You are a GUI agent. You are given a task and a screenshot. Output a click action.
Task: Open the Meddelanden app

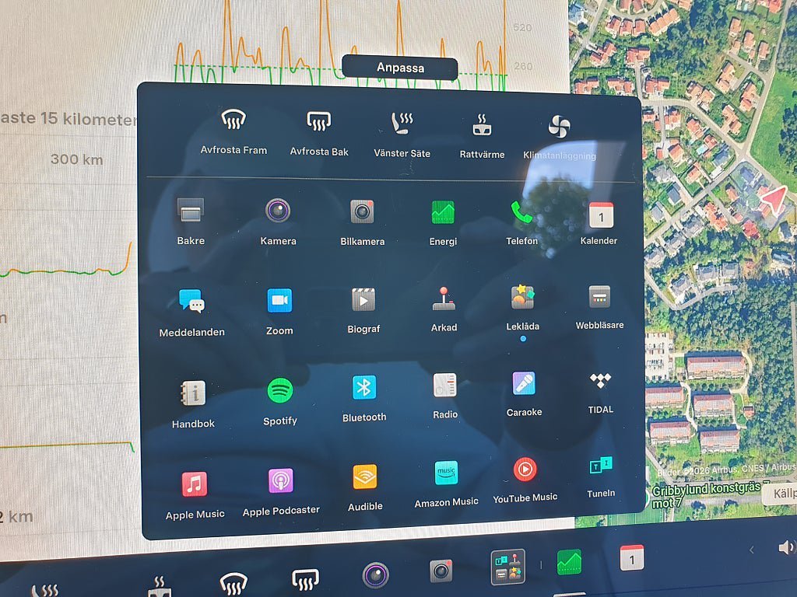(x=191, y=301)
